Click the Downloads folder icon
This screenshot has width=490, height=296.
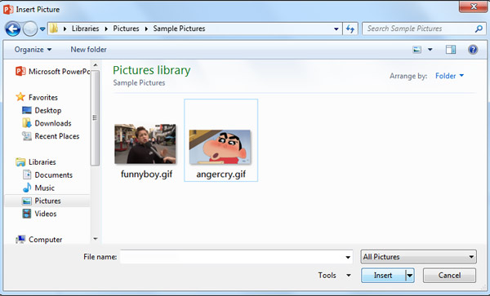coord(27,123)
